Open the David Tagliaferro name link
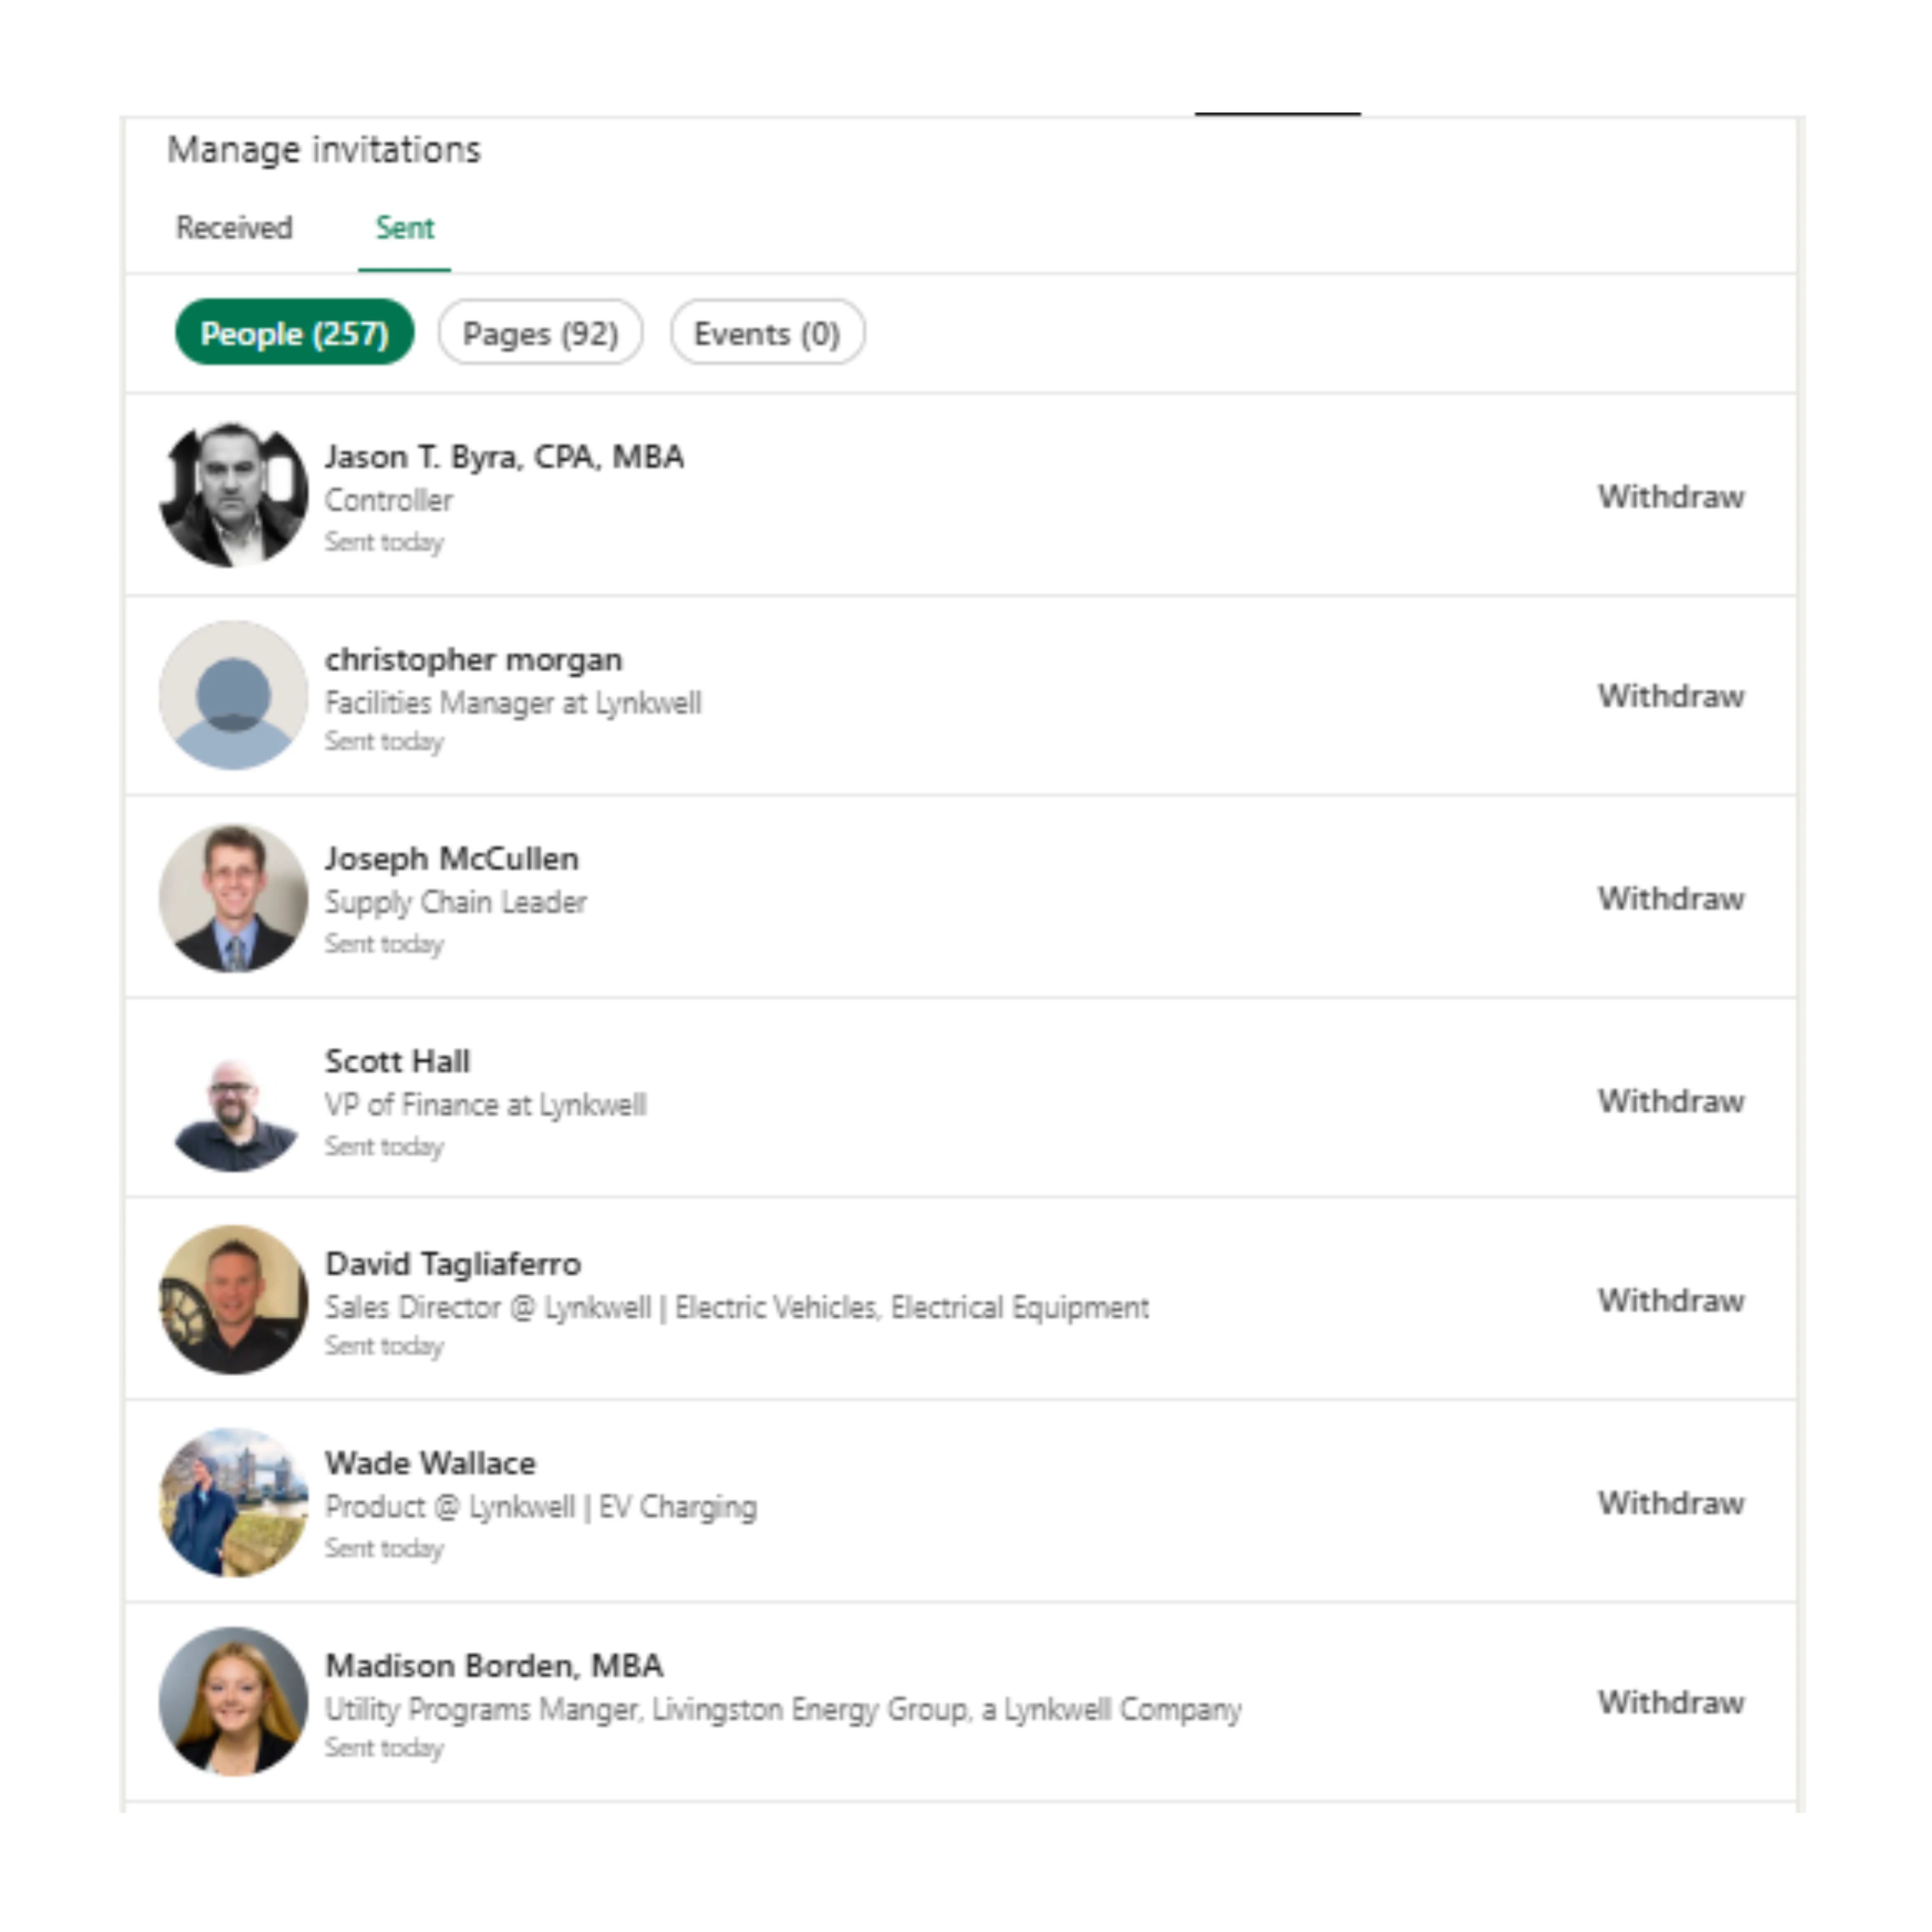 pyautogui.click(x=453, y=1264)
